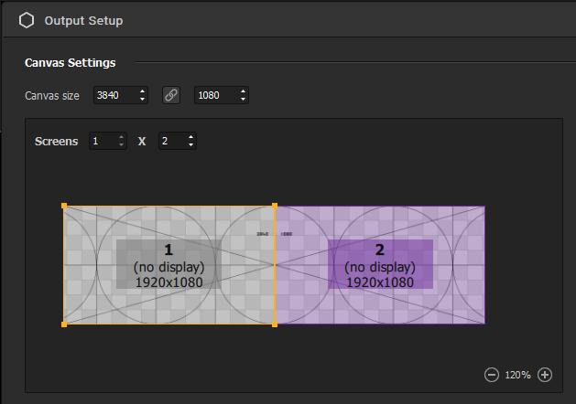Increase Screens rows value with up arrow
This screenshot has height=404, width=576.
[x=121, y=137]
